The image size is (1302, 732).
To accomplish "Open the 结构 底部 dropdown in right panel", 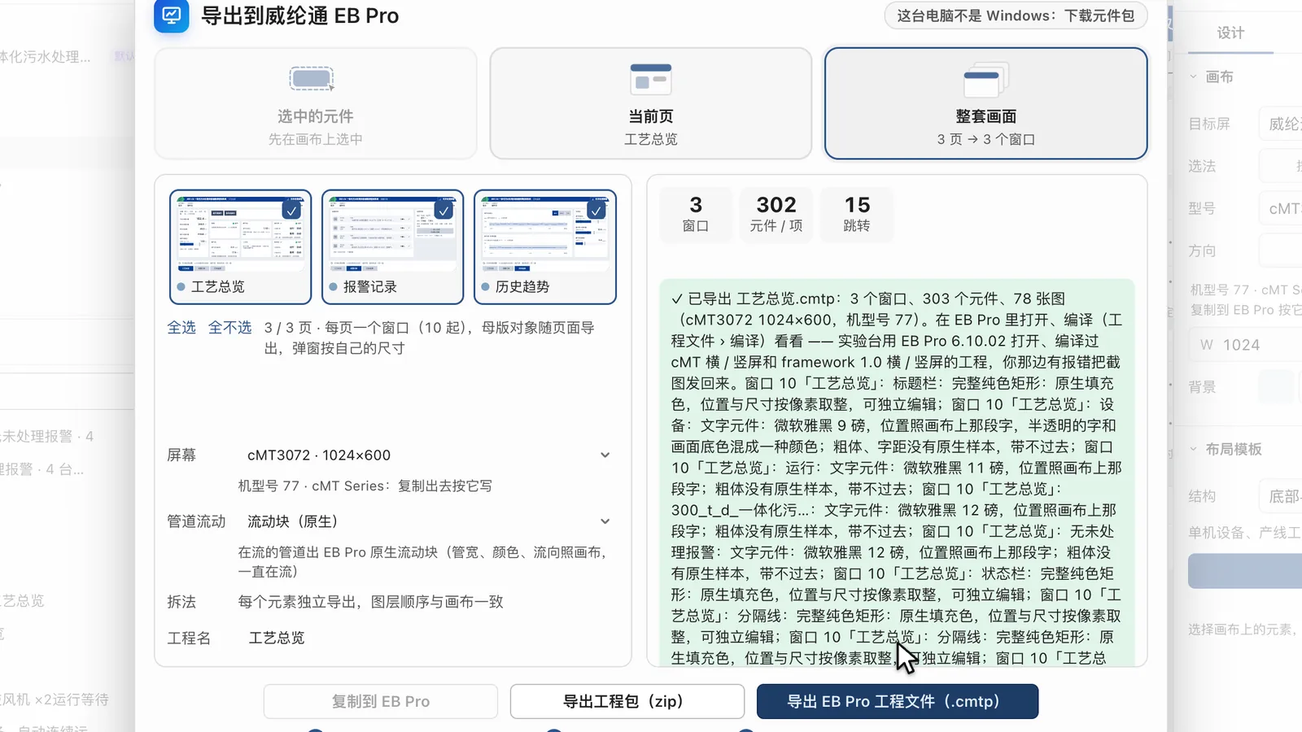I will click(x=1281, y=496).
